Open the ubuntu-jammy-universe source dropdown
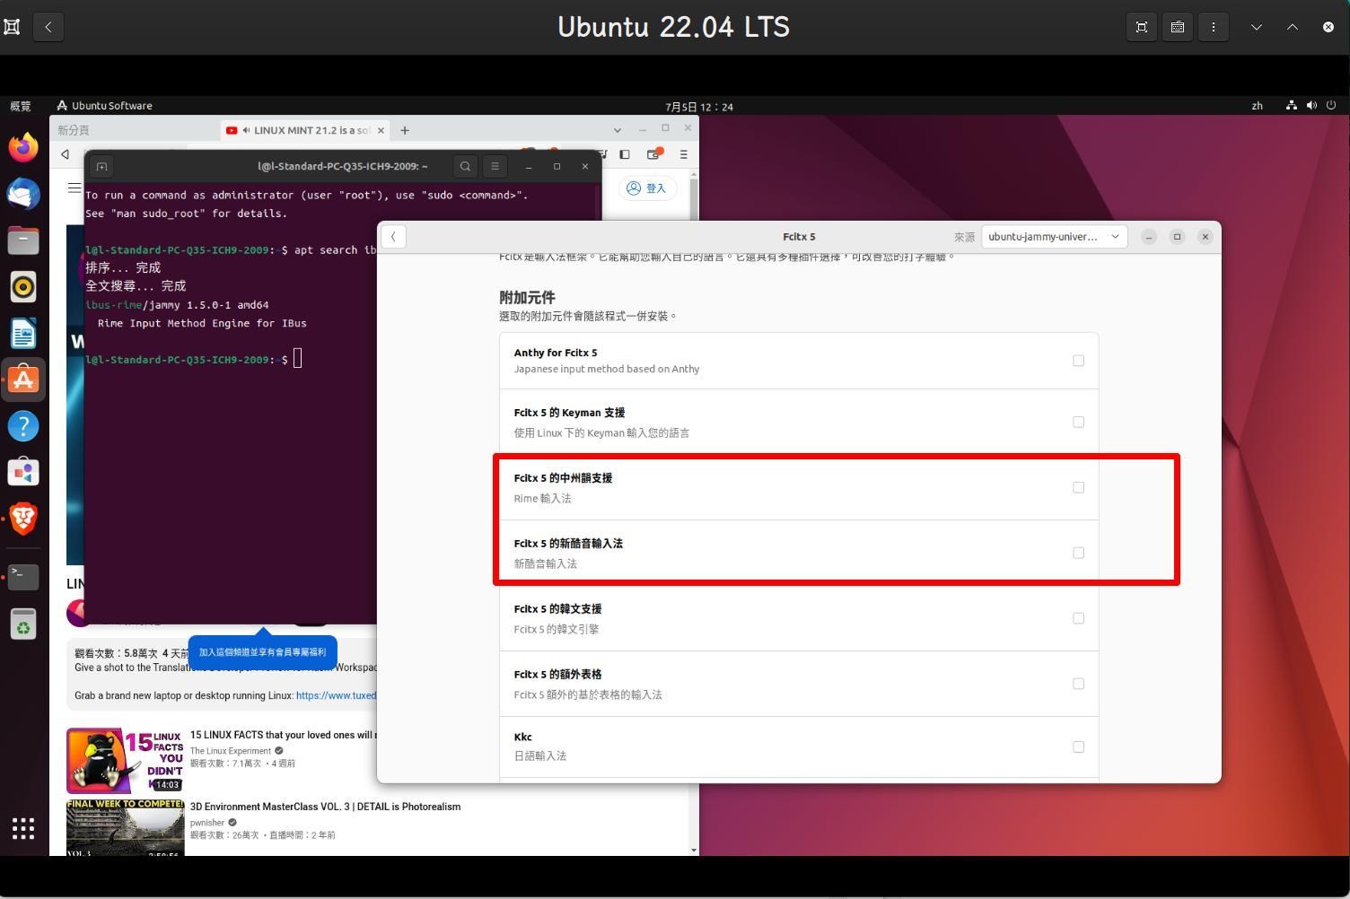The height and width of the screenshot is (899, 1350). (x=1053, y=236)
